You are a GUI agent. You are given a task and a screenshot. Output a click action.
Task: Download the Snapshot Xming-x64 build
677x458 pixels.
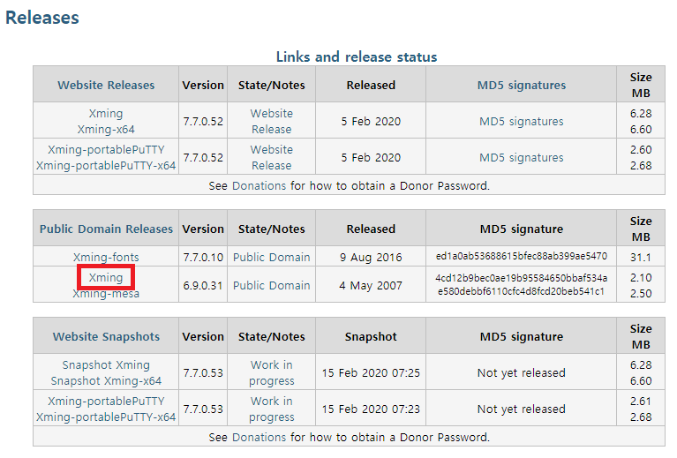[106, 381]
